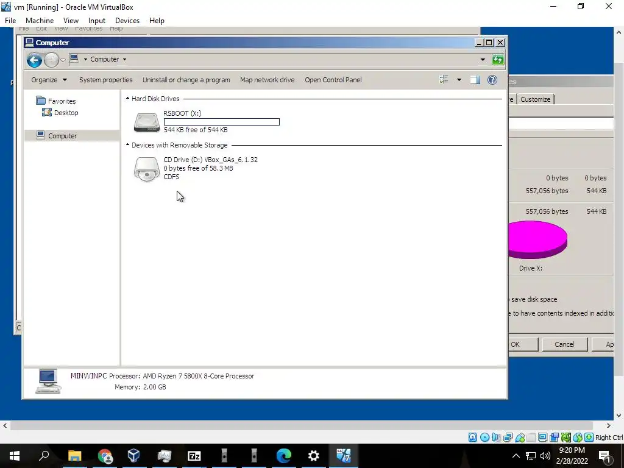Image resolution: width=624 pixels, height=468 pixels.
Task: Click arrow before Computer in address bar
Action: point(85,59)
